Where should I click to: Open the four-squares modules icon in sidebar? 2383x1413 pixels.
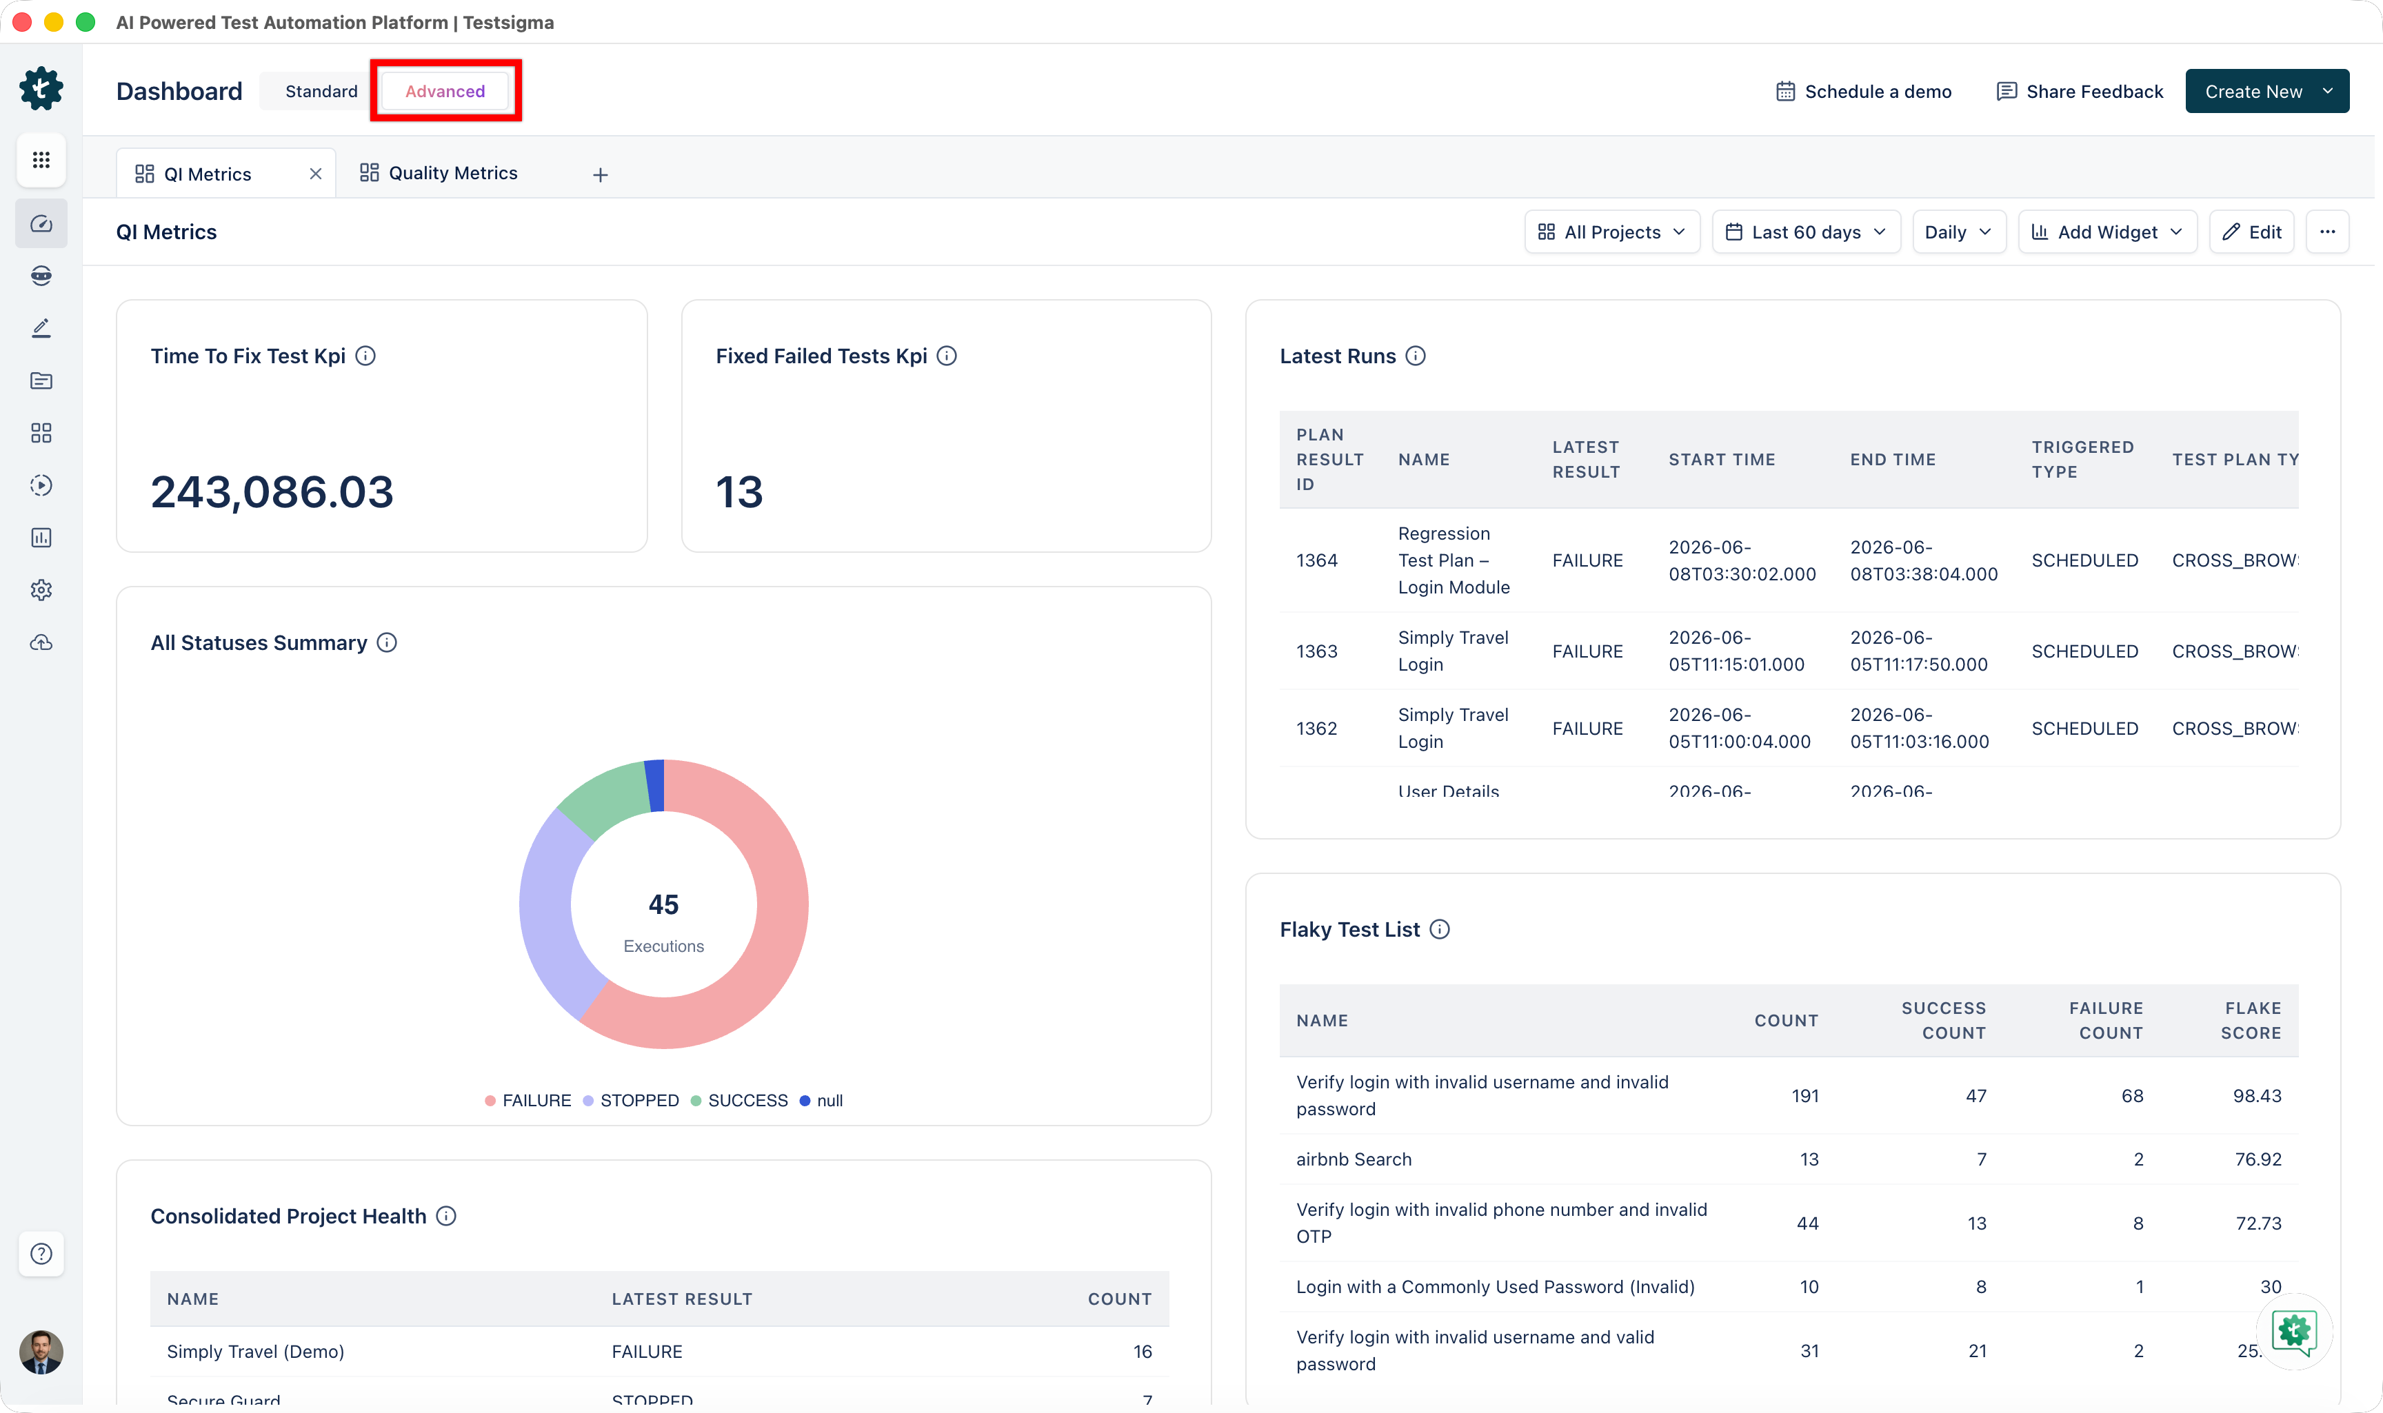[x=41, y=434]
